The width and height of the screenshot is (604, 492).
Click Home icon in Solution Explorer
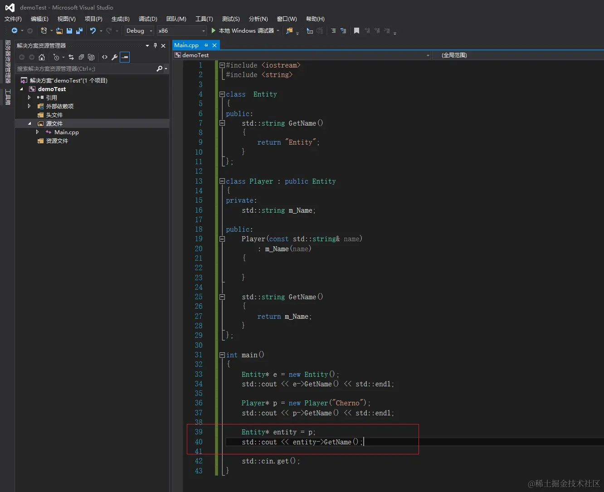42,57
